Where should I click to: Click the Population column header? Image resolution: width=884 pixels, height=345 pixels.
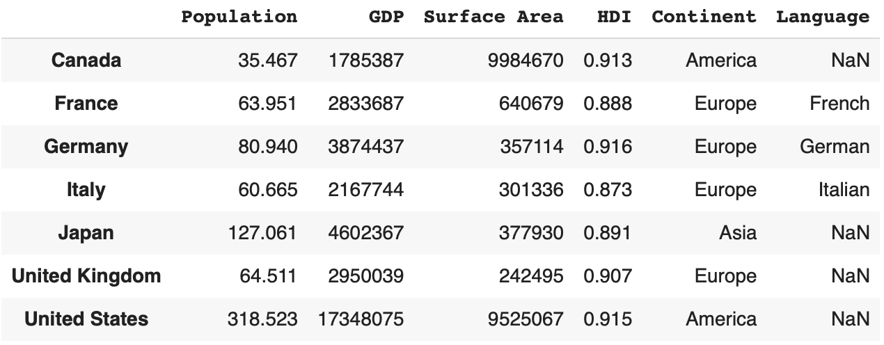tap(239, 17)
